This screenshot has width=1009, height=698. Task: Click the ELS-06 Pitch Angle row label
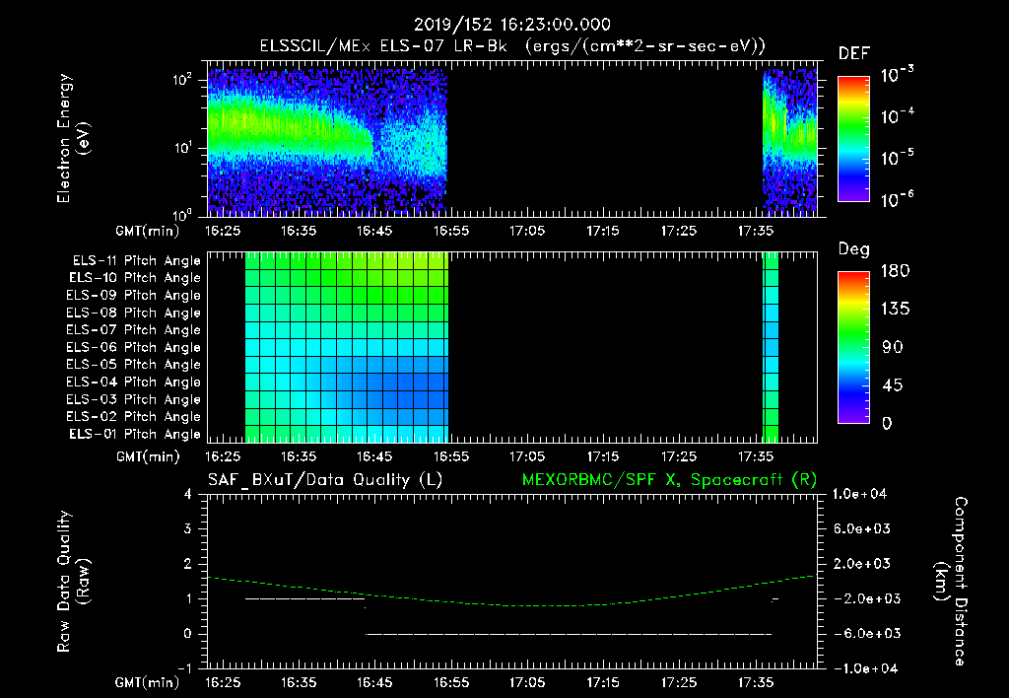133,348
